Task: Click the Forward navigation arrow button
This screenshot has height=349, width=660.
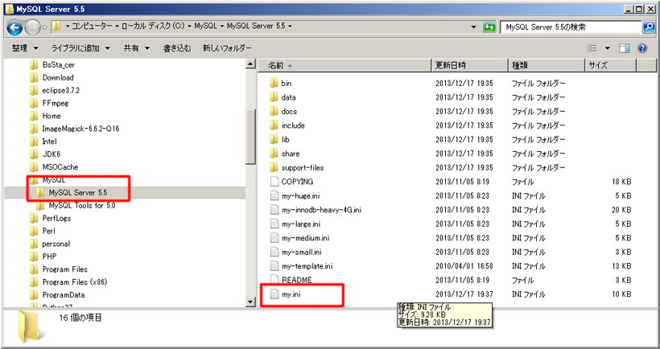Action: 32,27
